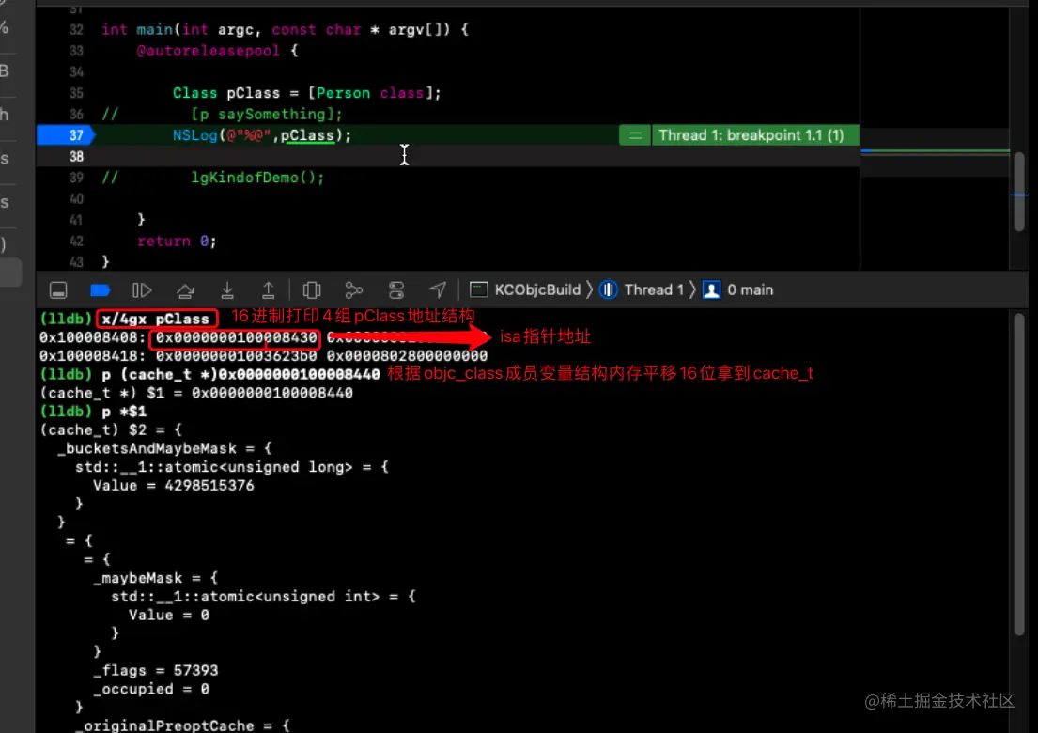This screenshot has height=733, width=1038.
Task: Click the green annotation icon beside Thread 1
Action: pos(635,135)
